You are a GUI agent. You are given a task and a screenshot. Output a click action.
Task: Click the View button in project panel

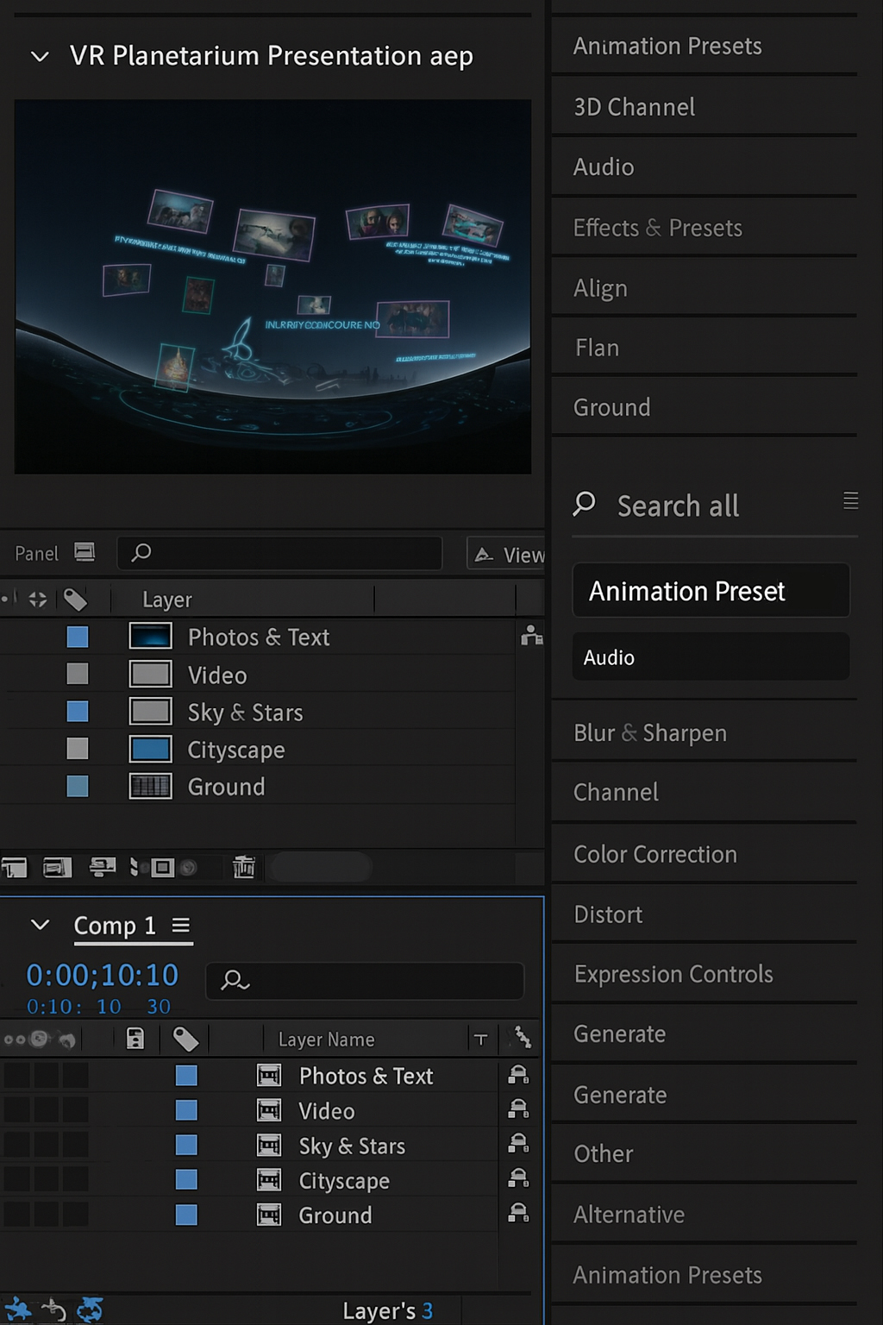tap(509, 554)
